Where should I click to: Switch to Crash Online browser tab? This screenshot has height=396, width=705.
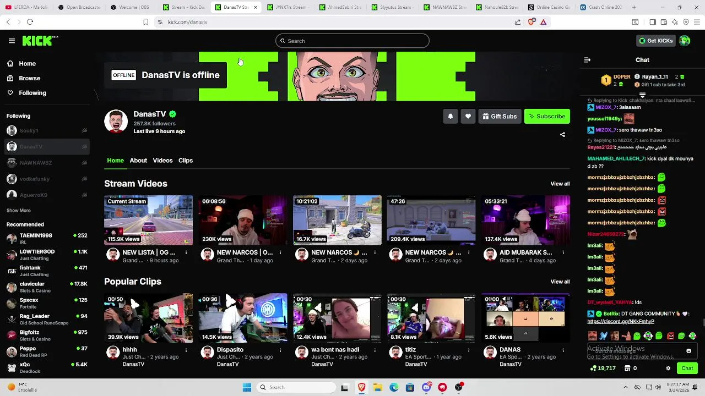tap(601, 7)
